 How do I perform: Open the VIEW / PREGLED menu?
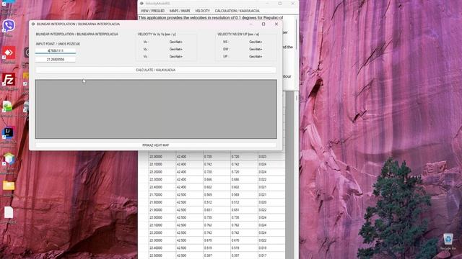(x=152, y=11)
